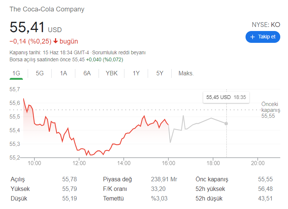Click the 12:00 time axis label
288x209 pixels.
[x=79, y=163]
